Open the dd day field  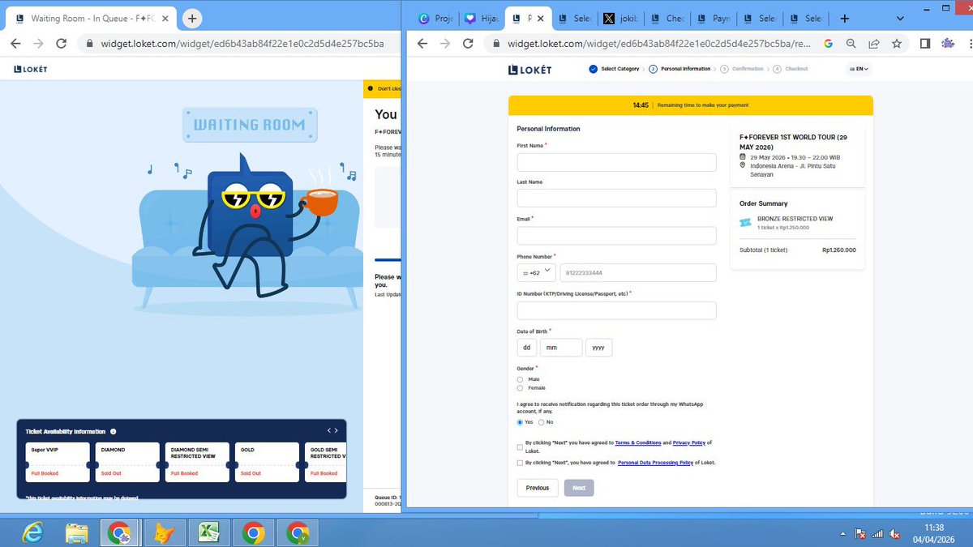click(x=527, y=348)
